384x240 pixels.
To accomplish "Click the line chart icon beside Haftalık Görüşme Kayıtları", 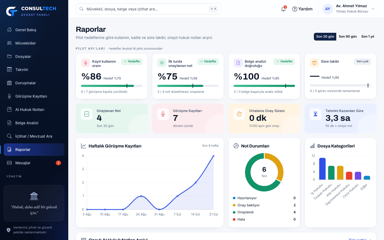I will [83, 146].
